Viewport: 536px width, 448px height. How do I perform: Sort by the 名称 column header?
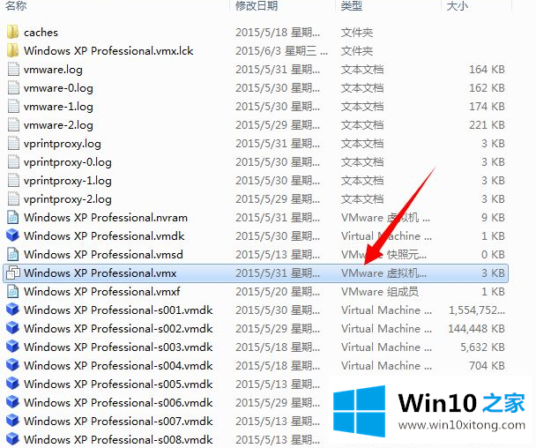tap(16, 6)
